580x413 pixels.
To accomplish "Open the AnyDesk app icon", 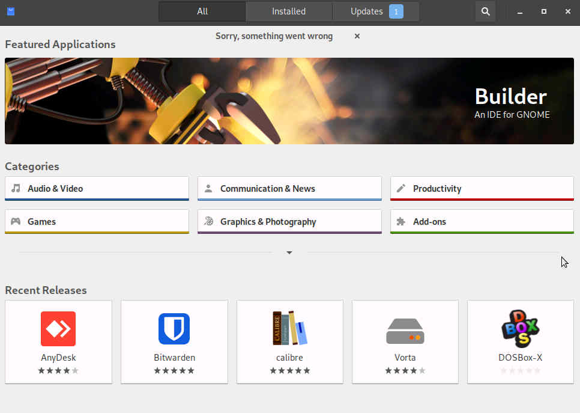I will (x=58, y=329).
